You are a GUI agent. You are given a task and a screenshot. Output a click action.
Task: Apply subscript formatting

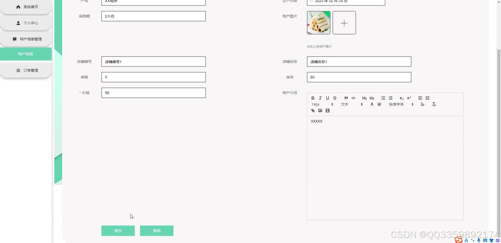tap(401, 98)
